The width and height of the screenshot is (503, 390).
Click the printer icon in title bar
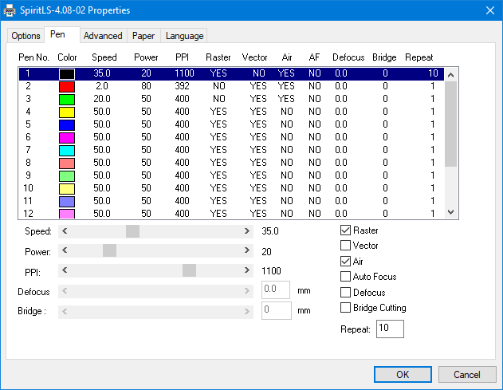point(10,10)
